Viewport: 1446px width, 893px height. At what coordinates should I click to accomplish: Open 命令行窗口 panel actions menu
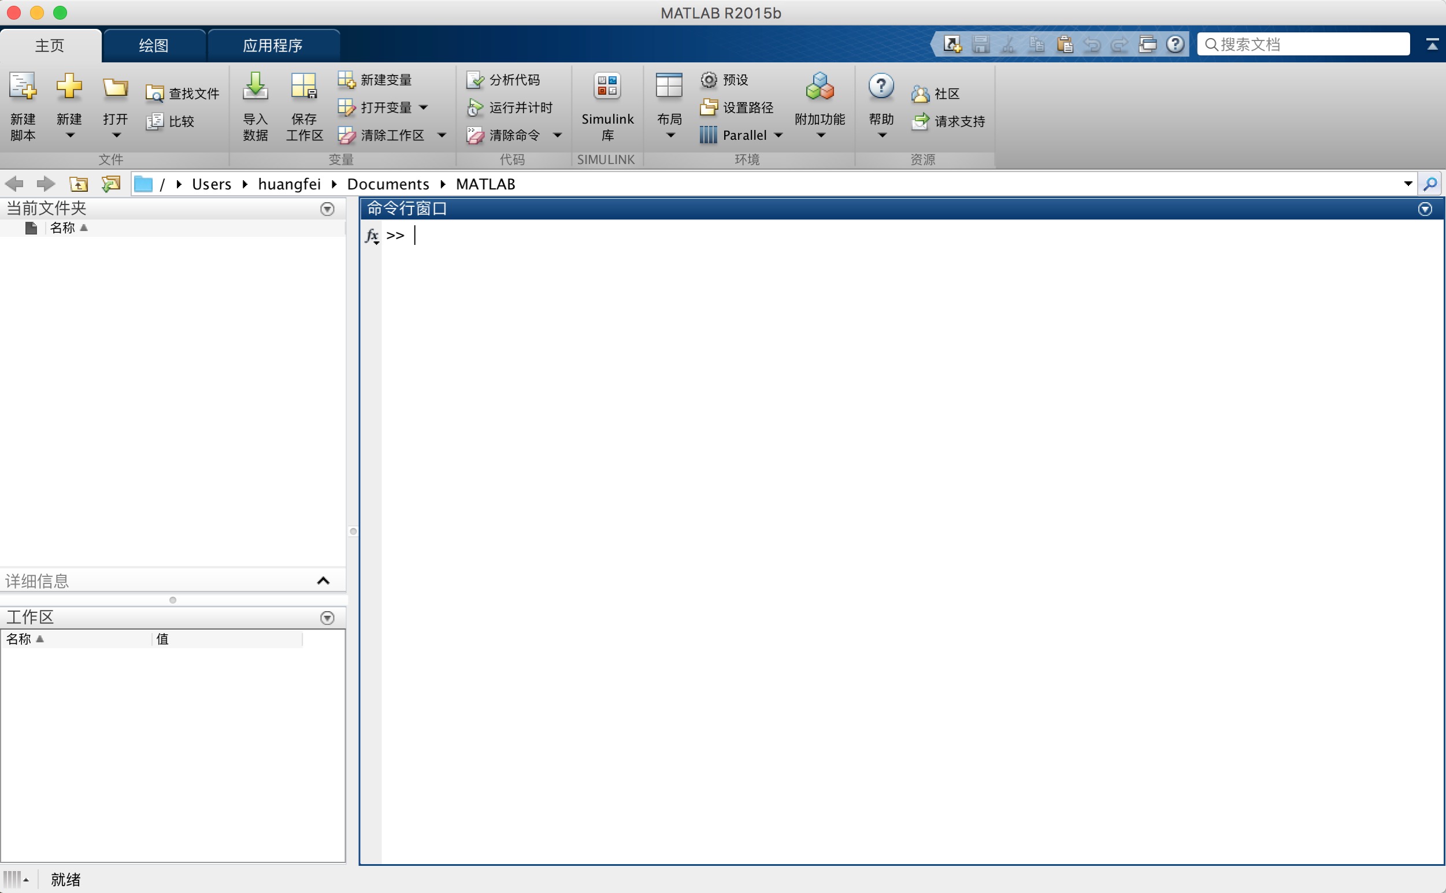pyautogui.click(x=1425, y=209)
